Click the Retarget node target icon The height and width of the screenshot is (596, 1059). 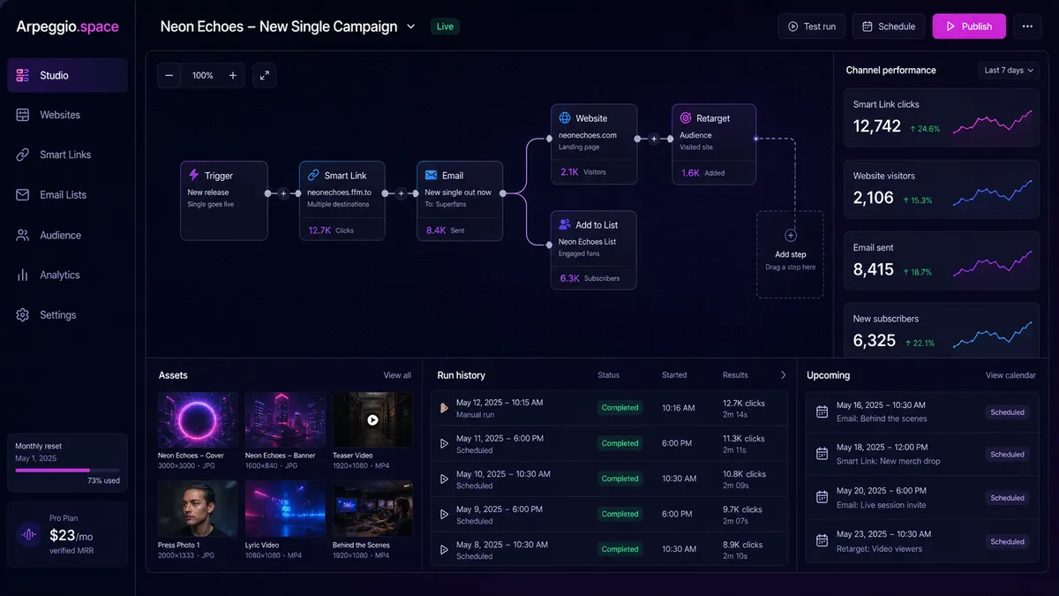[685, 117]
